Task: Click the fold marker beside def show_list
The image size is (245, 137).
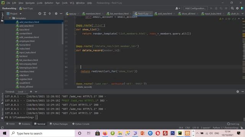Action: pyautogui.click(x=75, y=30)
